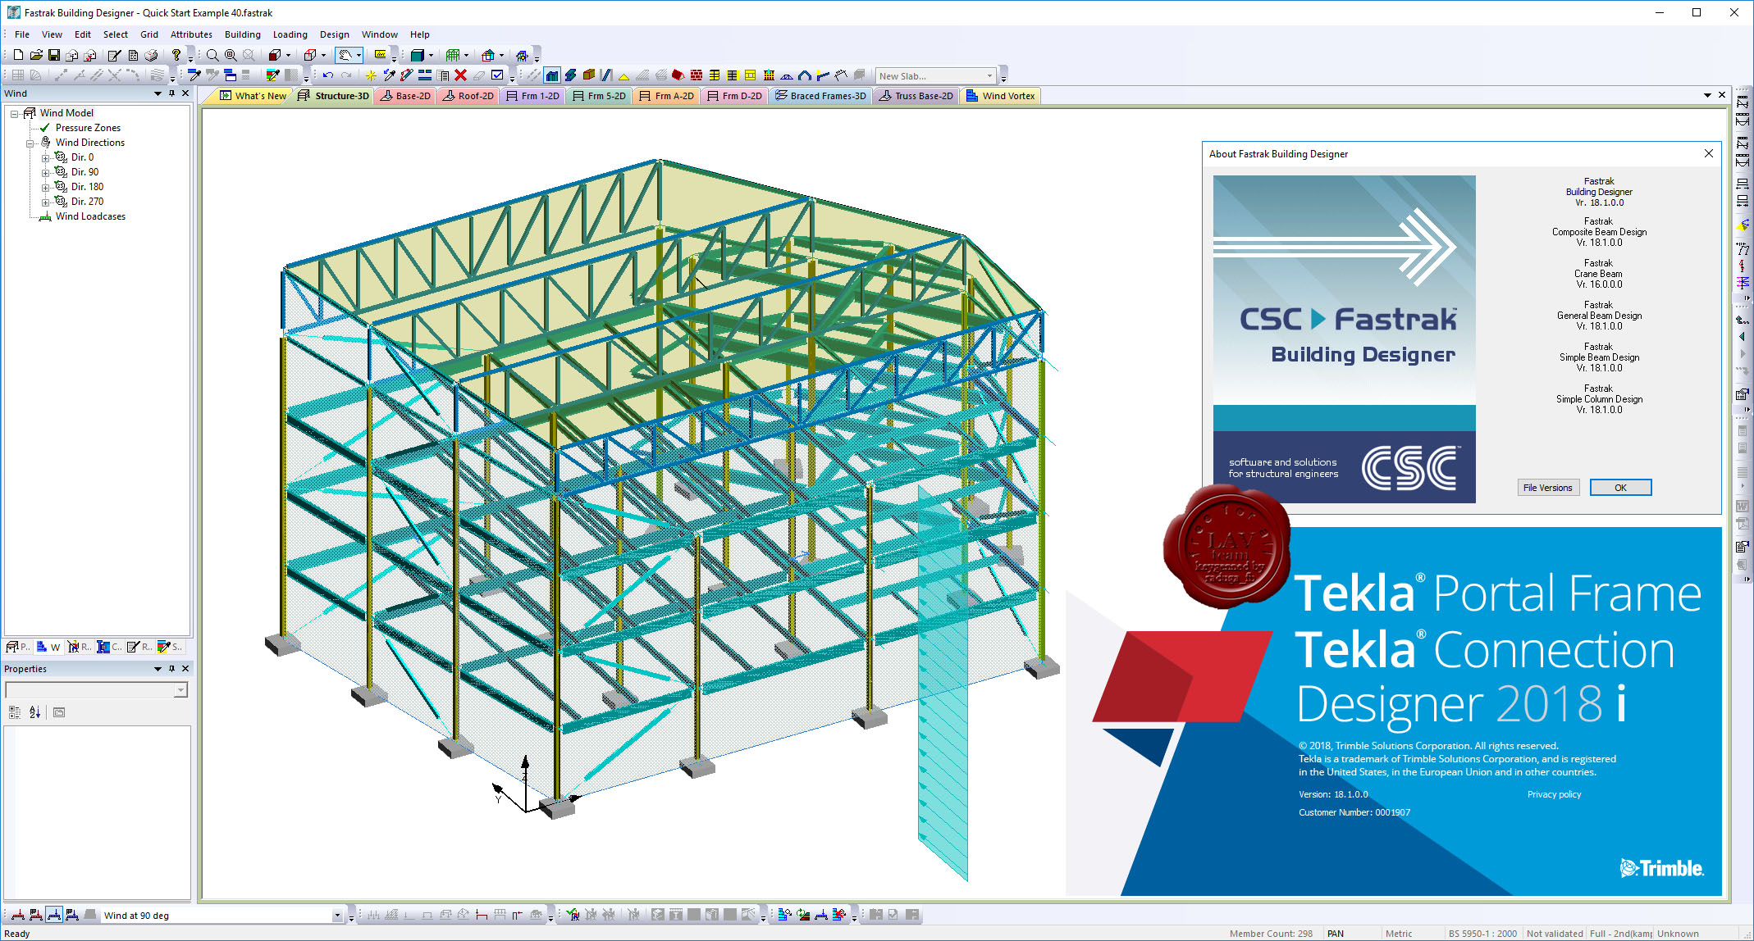Click the green structural frame view icon

pyautogui.click(x=452, y=55)
